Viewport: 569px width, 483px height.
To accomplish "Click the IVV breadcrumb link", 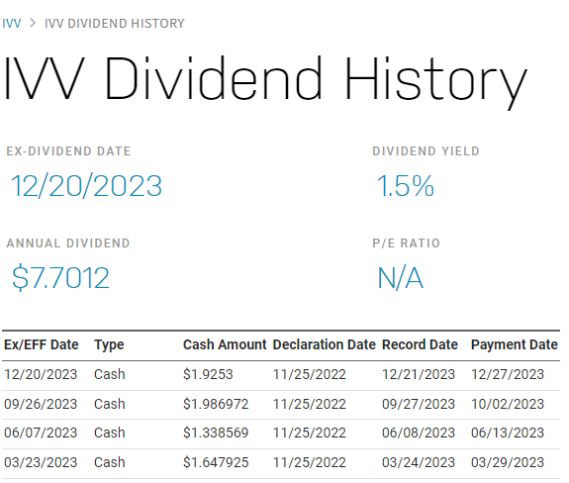I will (x=12, y=24).
